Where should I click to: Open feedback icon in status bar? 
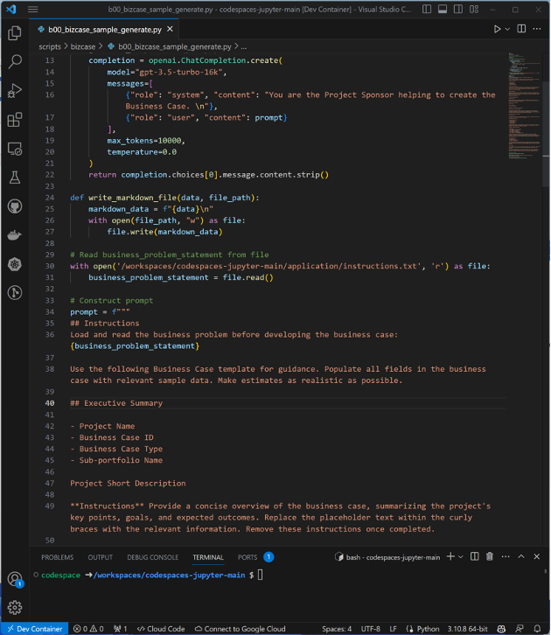click(x=519, y=629)
